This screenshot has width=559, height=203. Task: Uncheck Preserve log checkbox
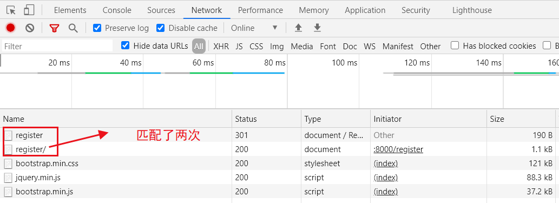[x=97, y=28]
